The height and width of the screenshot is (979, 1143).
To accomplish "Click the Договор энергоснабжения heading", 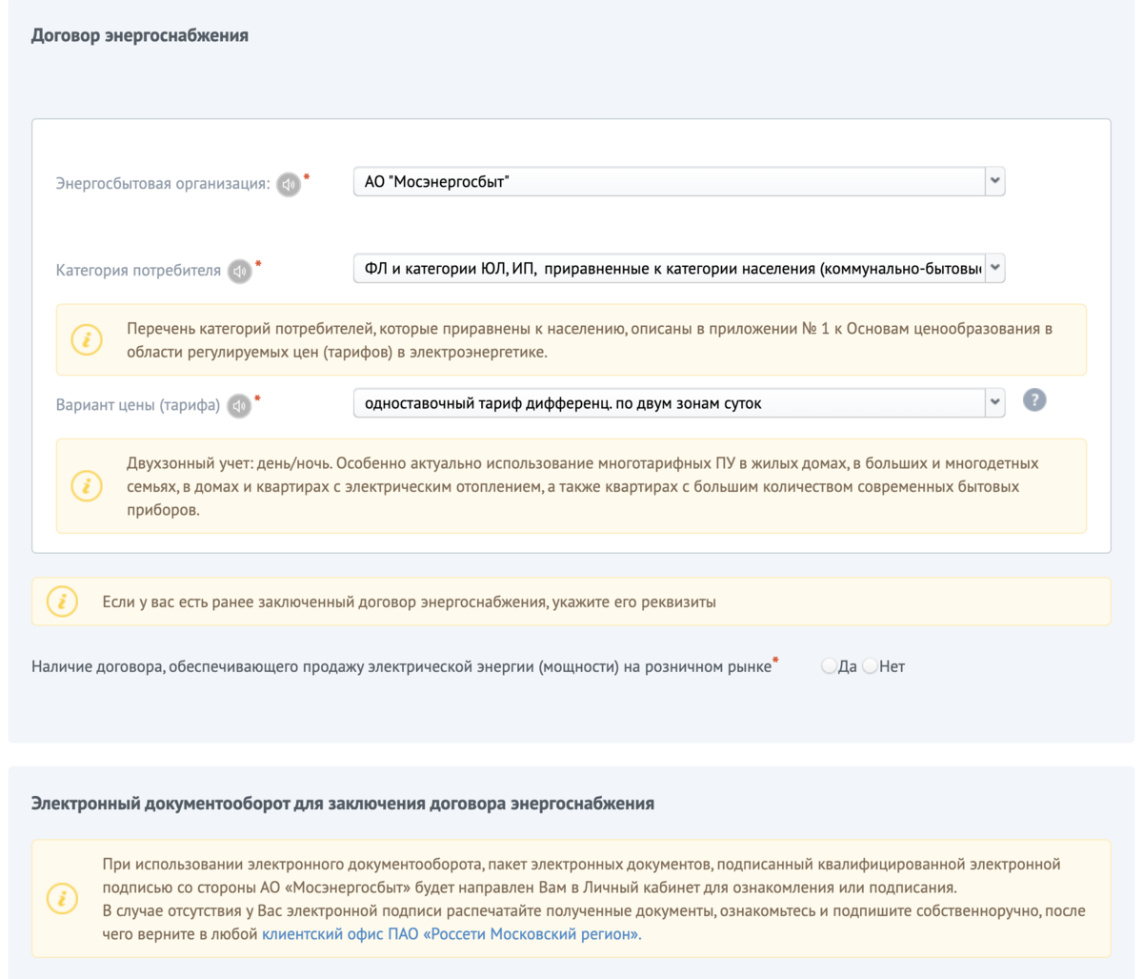I will tap(140, 35).
